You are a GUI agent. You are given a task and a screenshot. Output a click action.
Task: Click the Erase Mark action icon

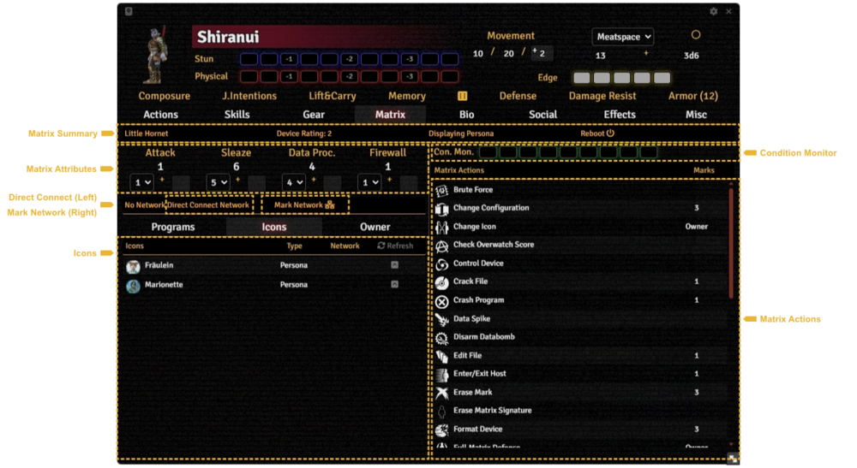click(x=442, y=393)
